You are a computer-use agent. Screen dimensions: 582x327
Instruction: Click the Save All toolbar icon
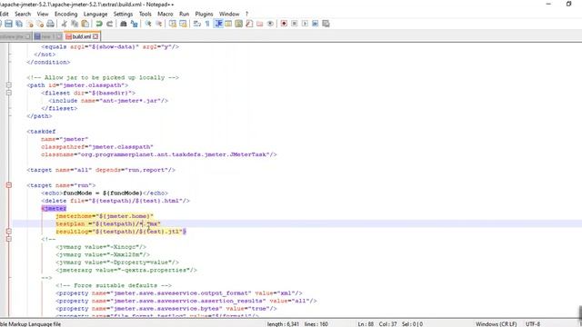click(x=19, y=24)
